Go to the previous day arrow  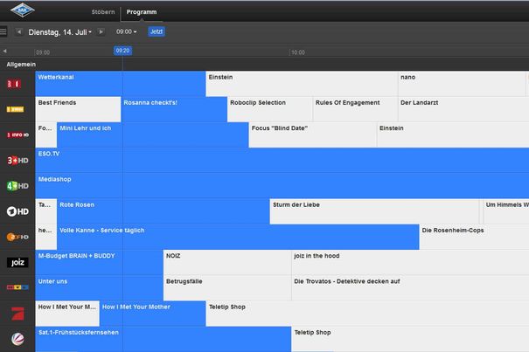[x=19, y=31]
